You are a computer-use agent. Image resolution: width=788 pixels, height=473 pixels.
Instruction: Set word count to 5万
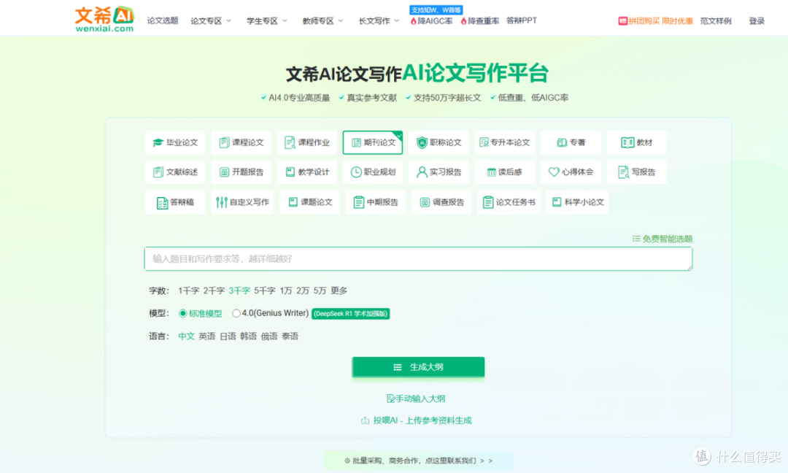[320, 291]
